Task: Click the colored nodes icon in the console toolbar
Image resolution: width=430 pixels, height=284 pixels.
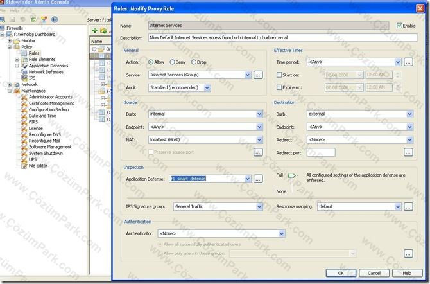Action: point(44,19)
